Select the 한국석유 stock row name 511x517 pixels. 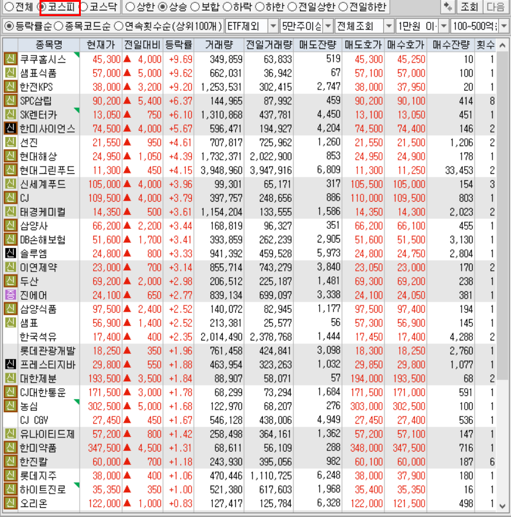click(x=38, y=337)
